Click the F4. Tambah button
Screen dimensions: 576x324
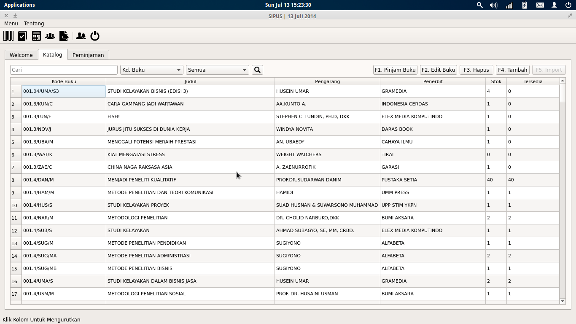click(x=513, y=70)
